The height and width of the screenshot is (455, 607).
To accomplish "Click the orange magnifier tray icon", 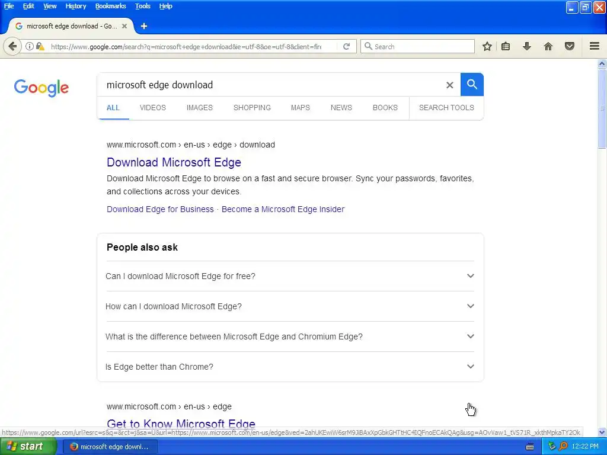I will [x=563, y=447].
